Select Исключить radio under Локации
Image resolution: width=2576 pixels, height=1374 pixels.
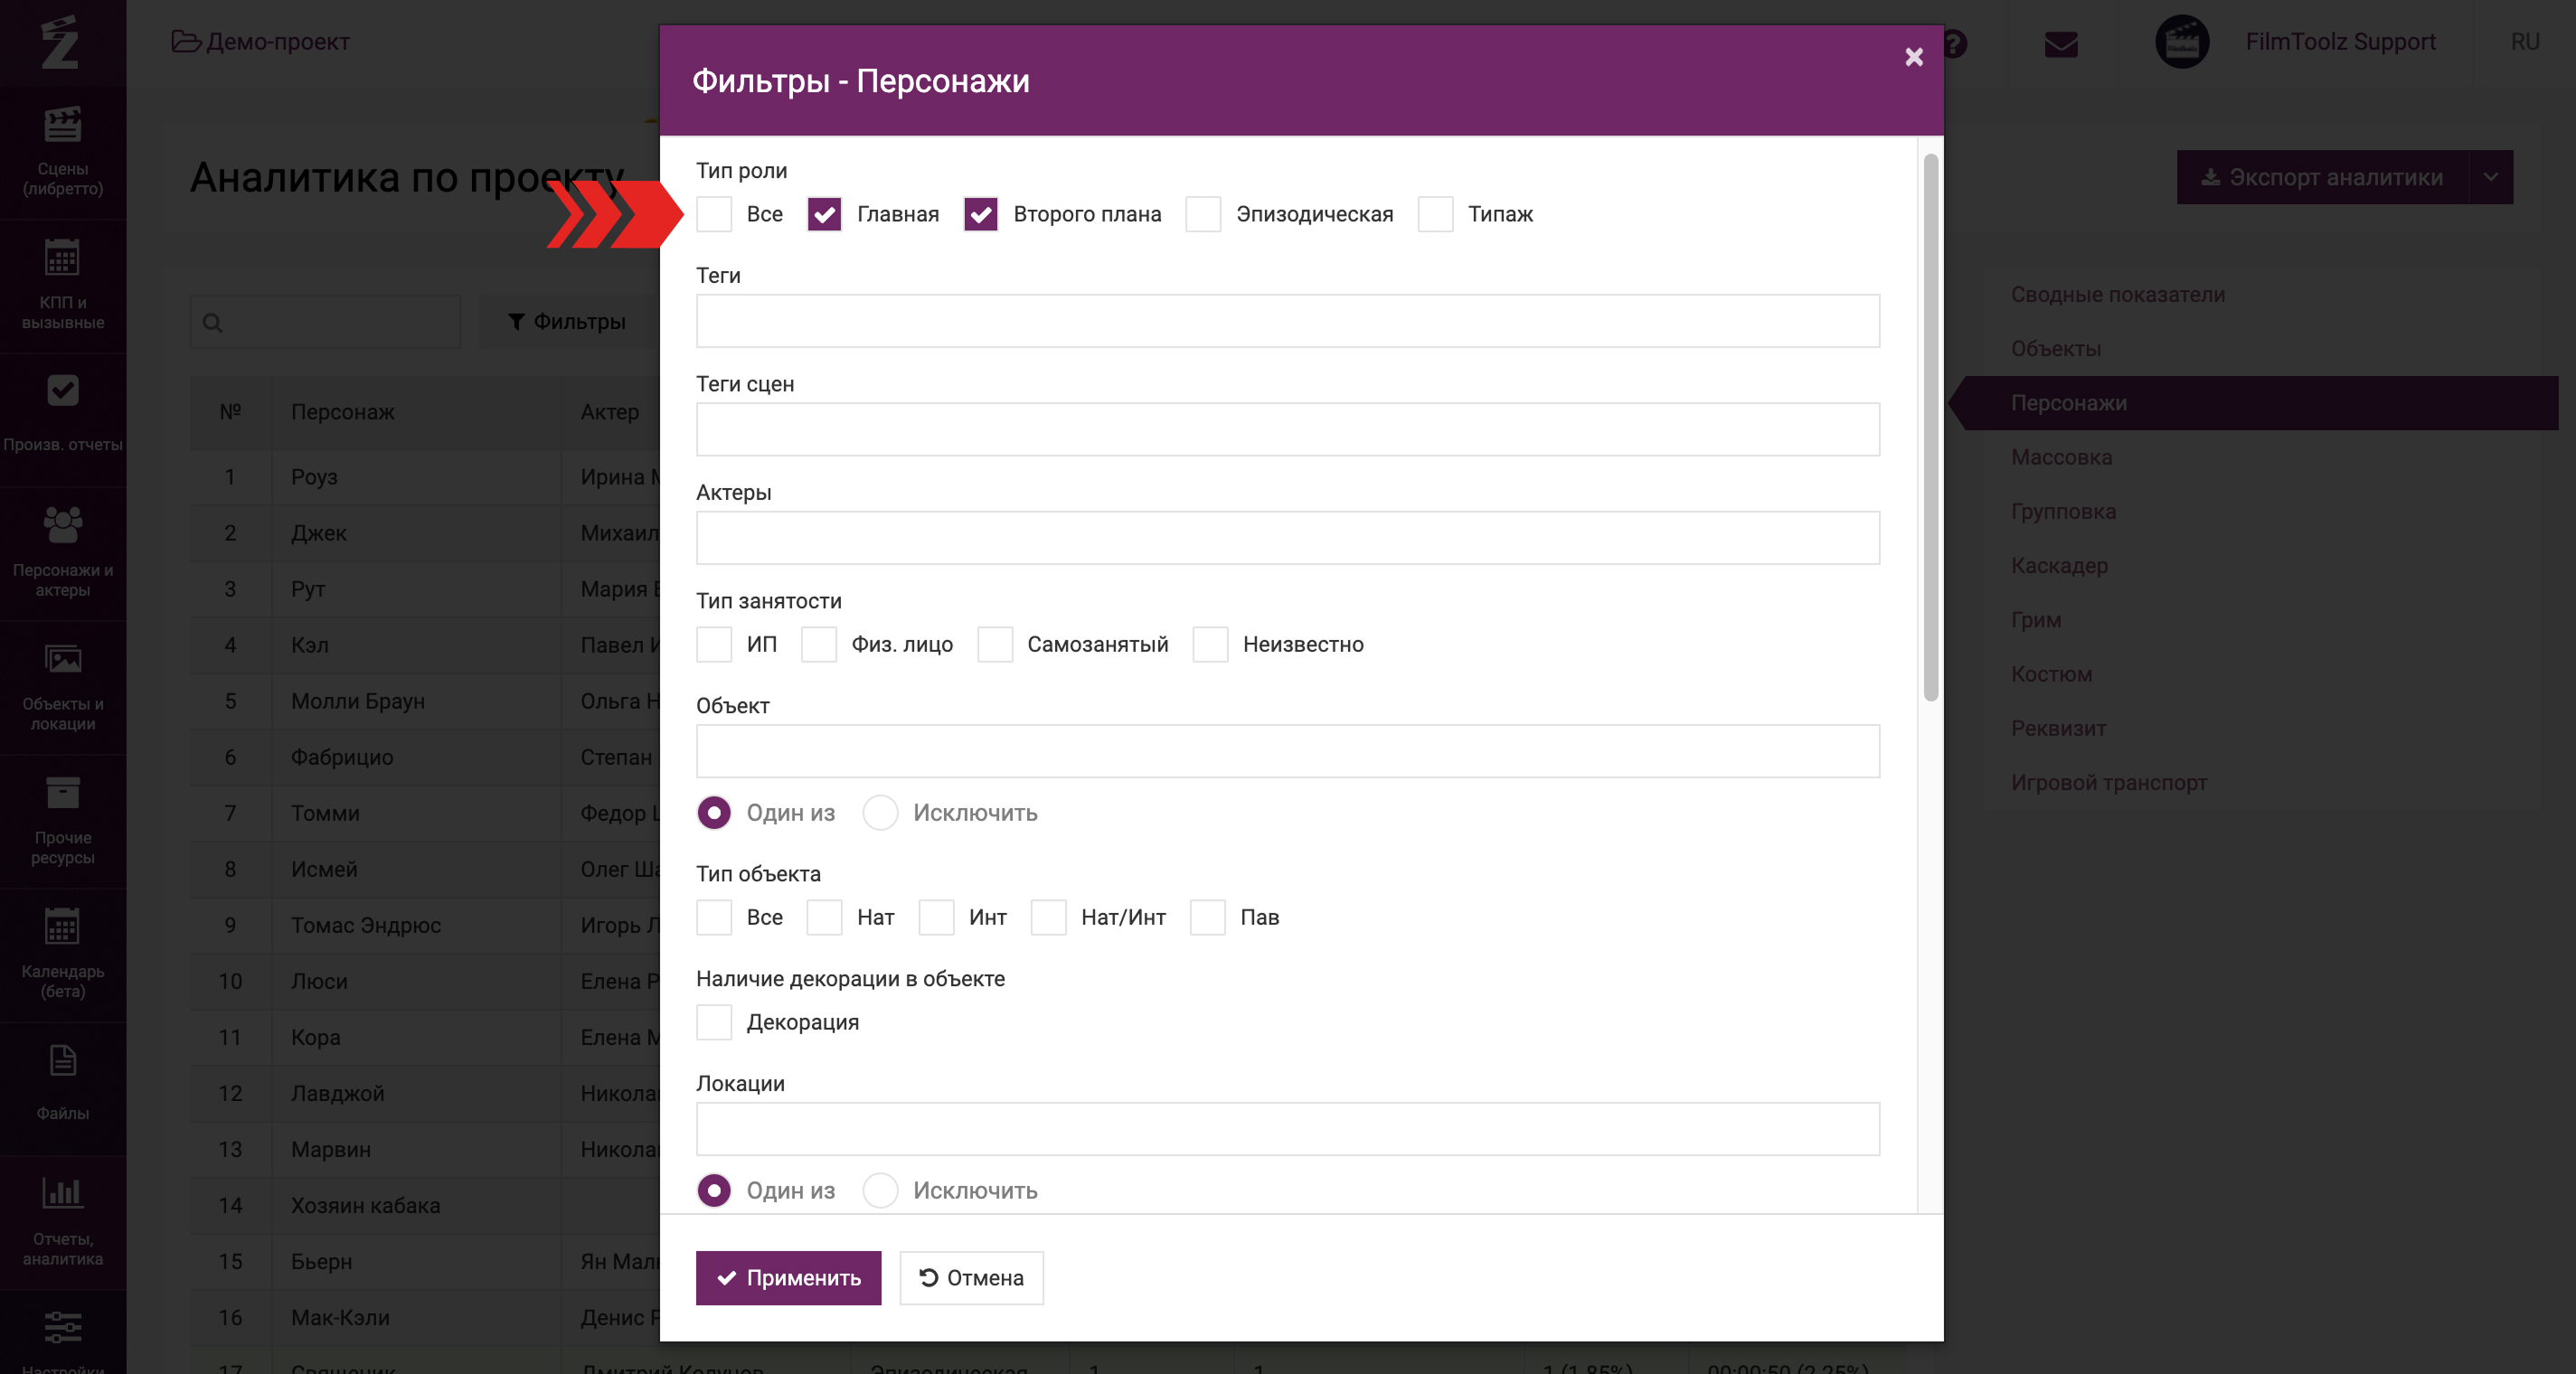(880, 1191)
